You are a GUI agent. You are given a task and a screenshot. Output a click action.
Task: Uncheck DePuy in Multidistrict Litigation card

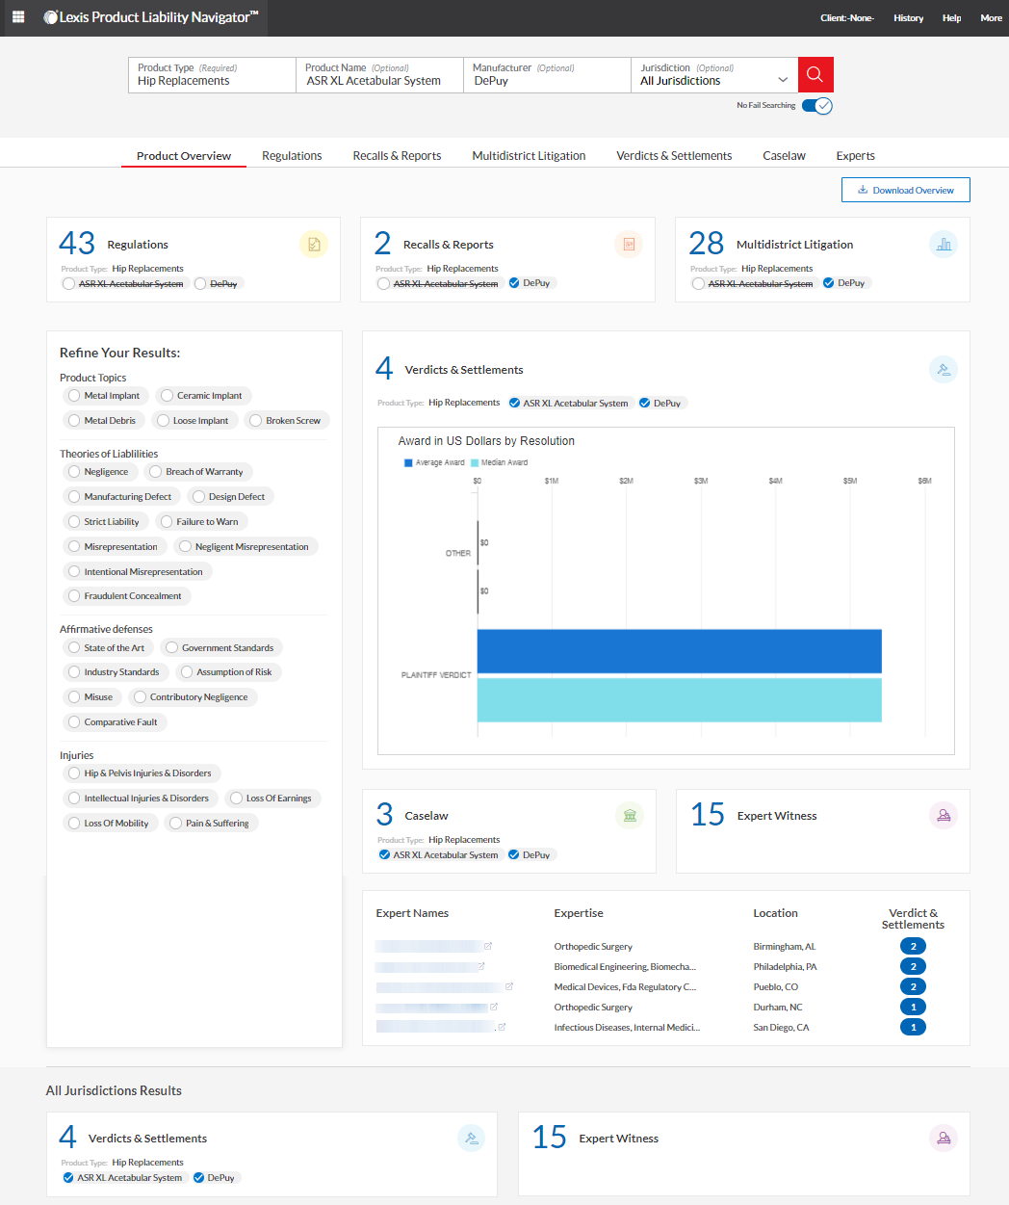point(829,283)
